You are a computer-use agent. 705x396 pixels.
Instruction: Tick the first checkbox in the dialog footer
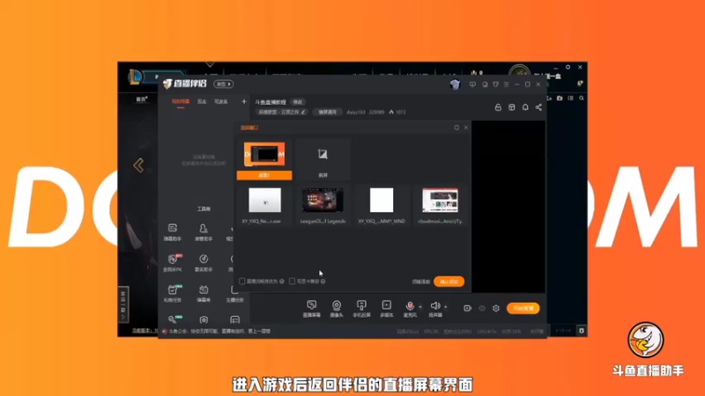tap(241, 281)
